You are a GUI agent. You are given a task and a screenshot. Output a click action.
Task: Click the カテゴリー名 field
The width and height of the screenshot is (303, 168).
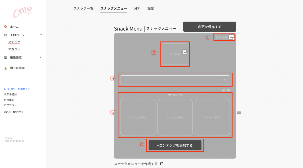175,95
